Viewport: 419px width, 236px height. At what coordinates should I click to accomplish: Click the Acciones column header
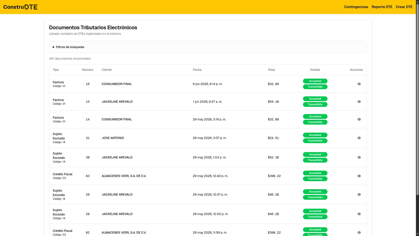coord(356,70)
